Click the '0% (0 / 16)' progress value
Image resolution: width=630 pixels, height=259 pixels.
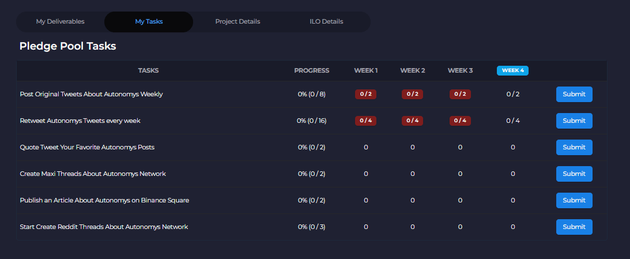click(x=311, y=121)
